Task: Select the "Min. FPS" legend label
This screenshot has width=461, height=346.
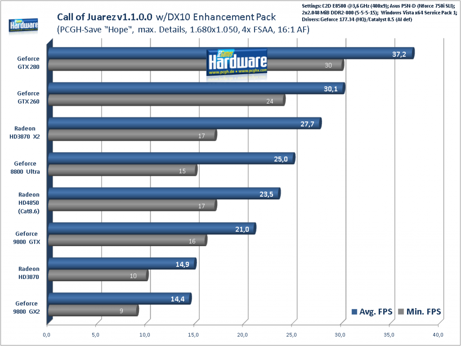Action: [x=424, y=312]
